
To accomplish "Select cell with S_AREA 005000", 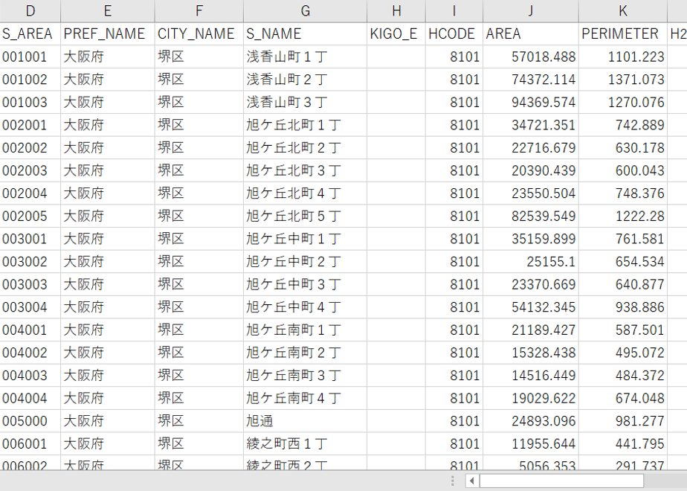I will [30, 421].
